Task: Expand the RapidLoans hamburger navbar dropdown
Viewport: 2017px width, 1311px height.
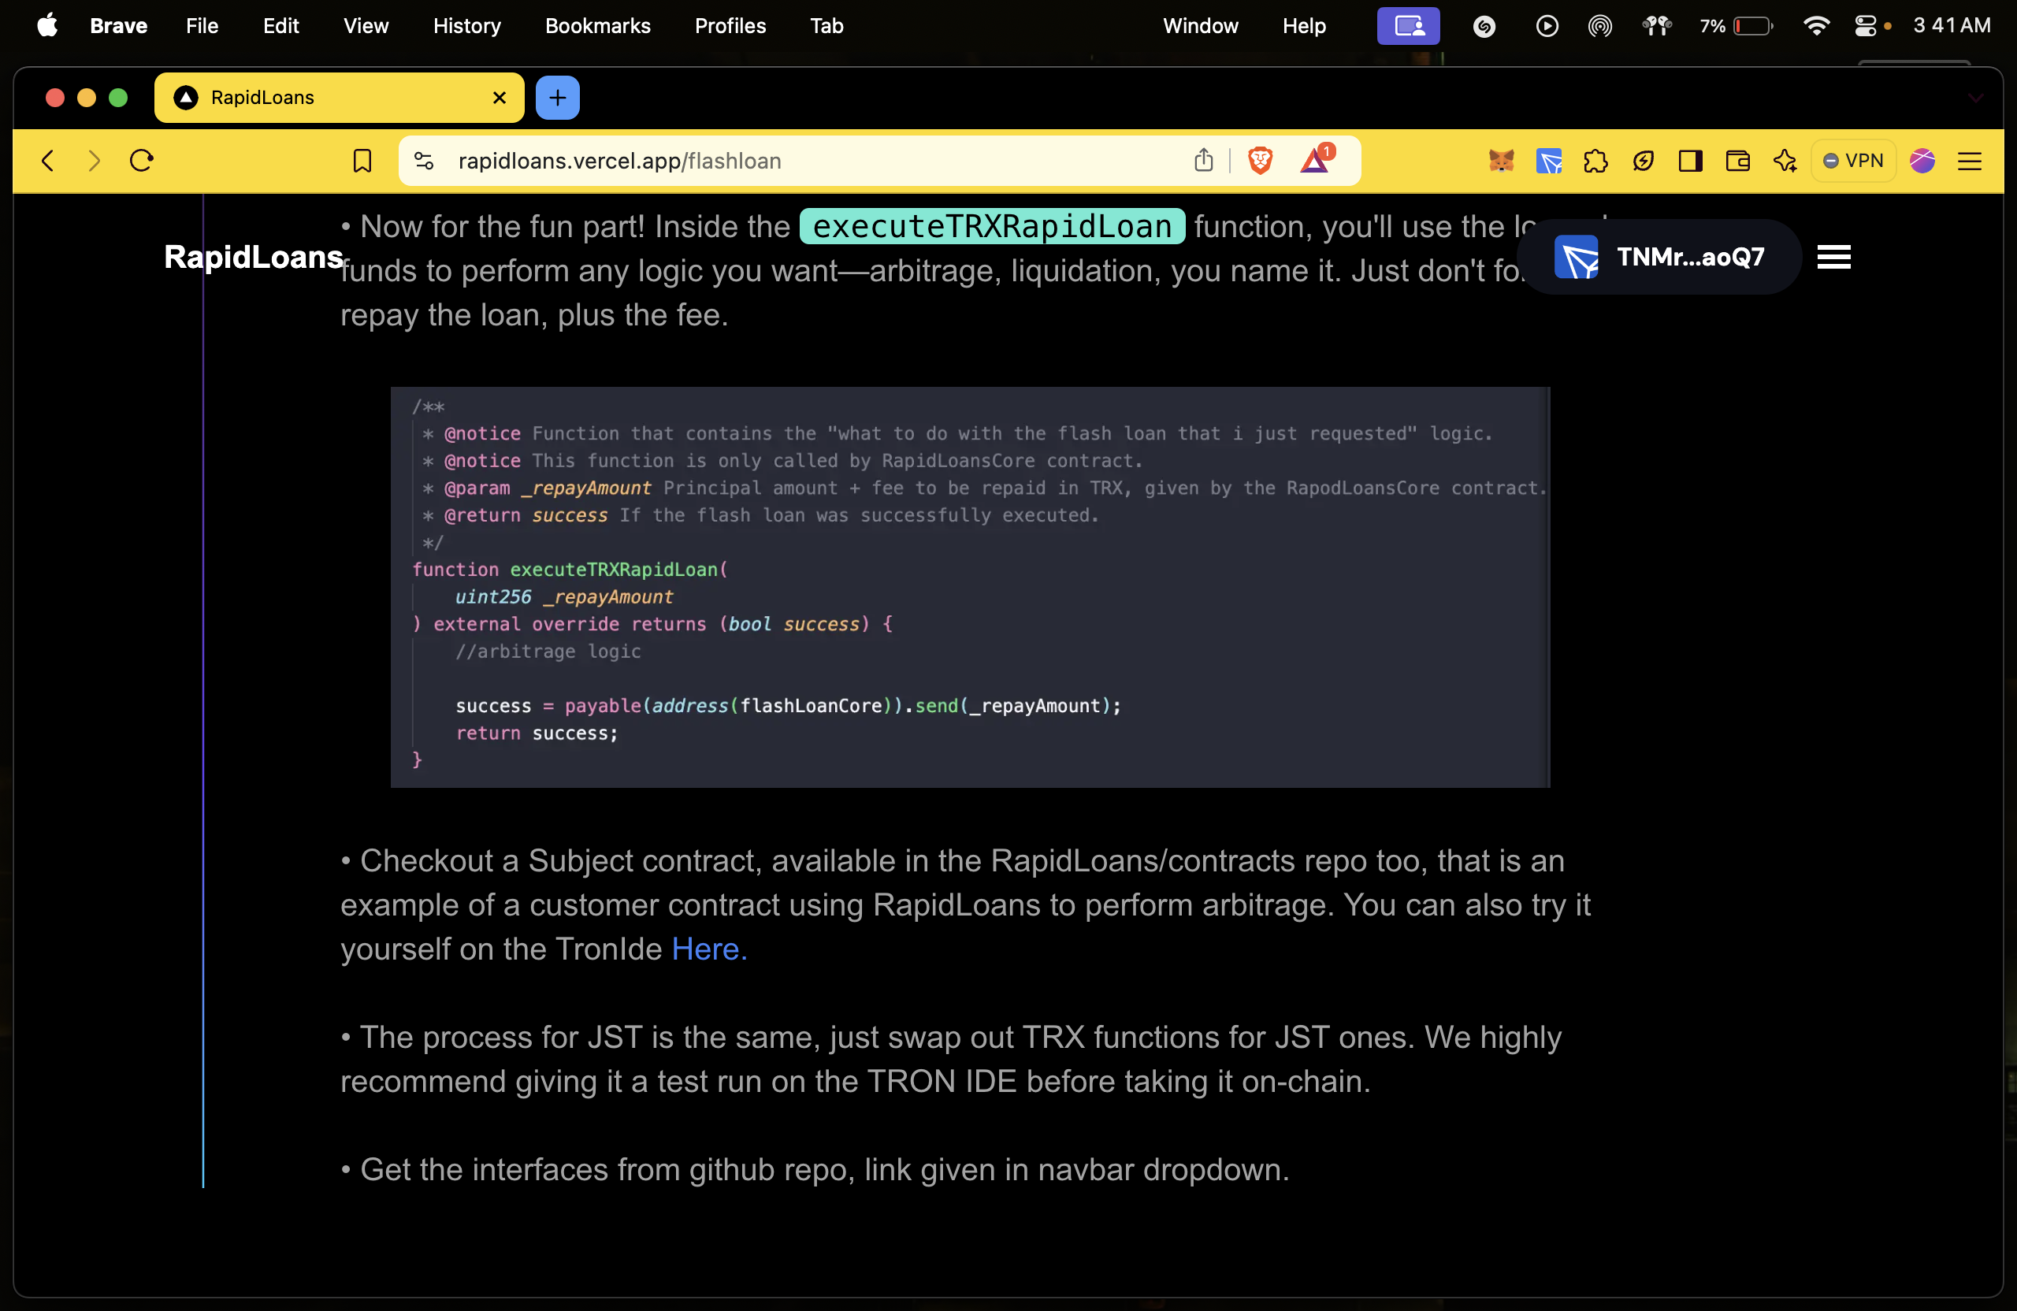Action: tap(1833, 257)
